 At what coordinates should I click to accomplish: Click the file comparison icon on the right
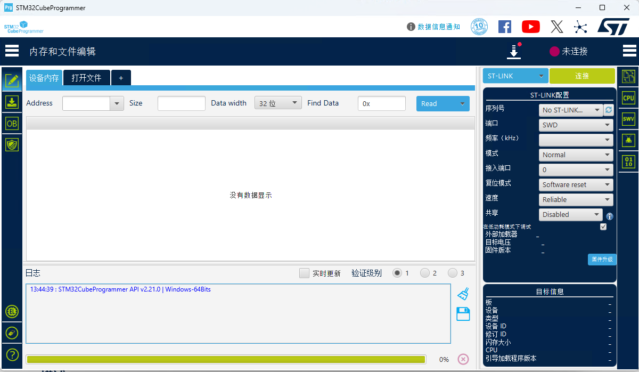[x=628, y=76]
